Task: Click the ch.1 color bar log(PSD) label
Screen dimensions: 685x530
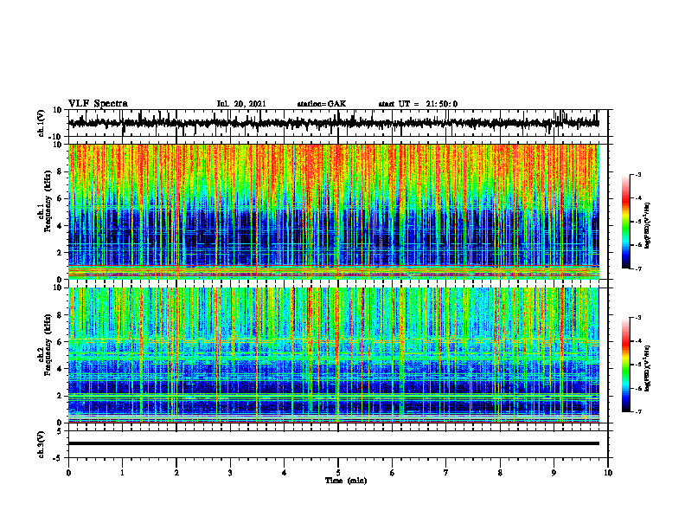Action: pos(648,225)
